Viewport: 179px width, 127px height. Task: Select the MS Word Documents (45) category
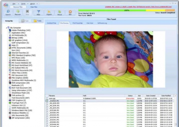pos(21,70)
